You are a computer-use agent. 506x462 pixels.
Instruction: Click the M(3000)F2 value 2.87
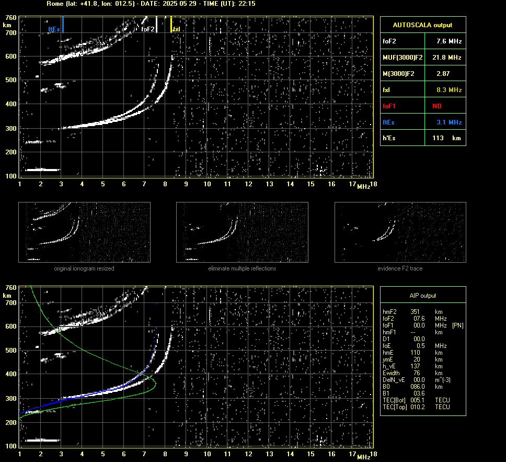point(443,74)
